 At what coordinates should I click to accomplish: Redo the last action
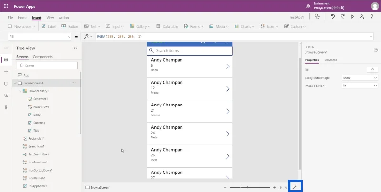342,17
